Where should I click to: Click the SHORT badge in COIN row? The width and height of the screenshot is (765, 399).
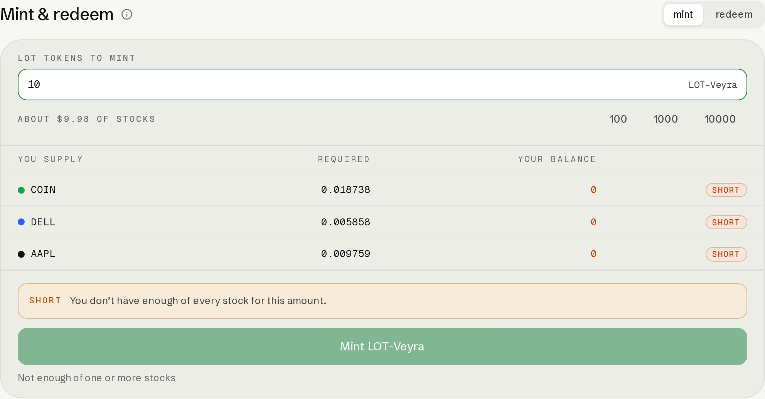[726, 190]
